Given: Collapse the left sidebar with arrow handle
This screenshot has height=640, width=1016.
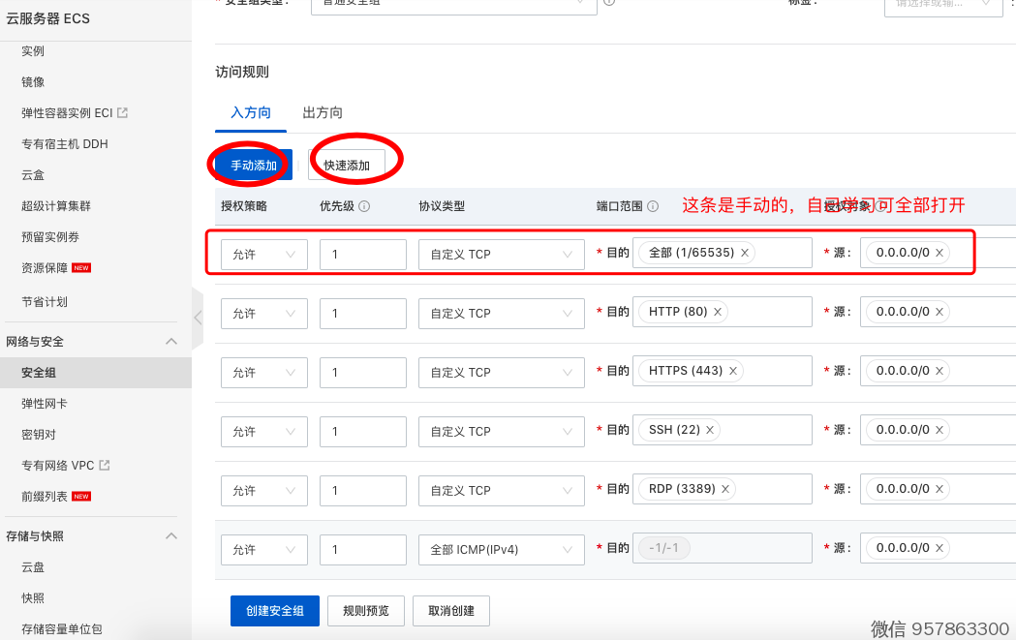Looking at the screenshot, I should coord(198,317).
